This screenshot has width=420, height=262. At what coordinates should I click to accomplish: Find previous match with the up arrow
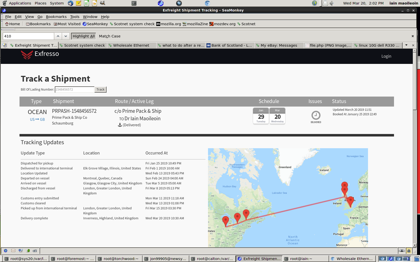(58, 36)
